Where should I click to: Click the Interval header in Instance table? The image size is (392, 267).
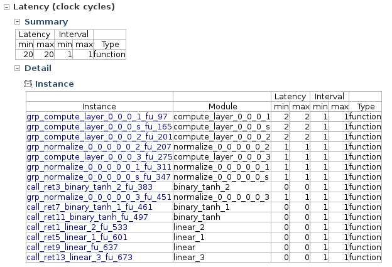pos(330,97)
